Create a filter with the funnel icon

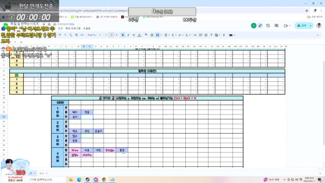click(211, 35)
